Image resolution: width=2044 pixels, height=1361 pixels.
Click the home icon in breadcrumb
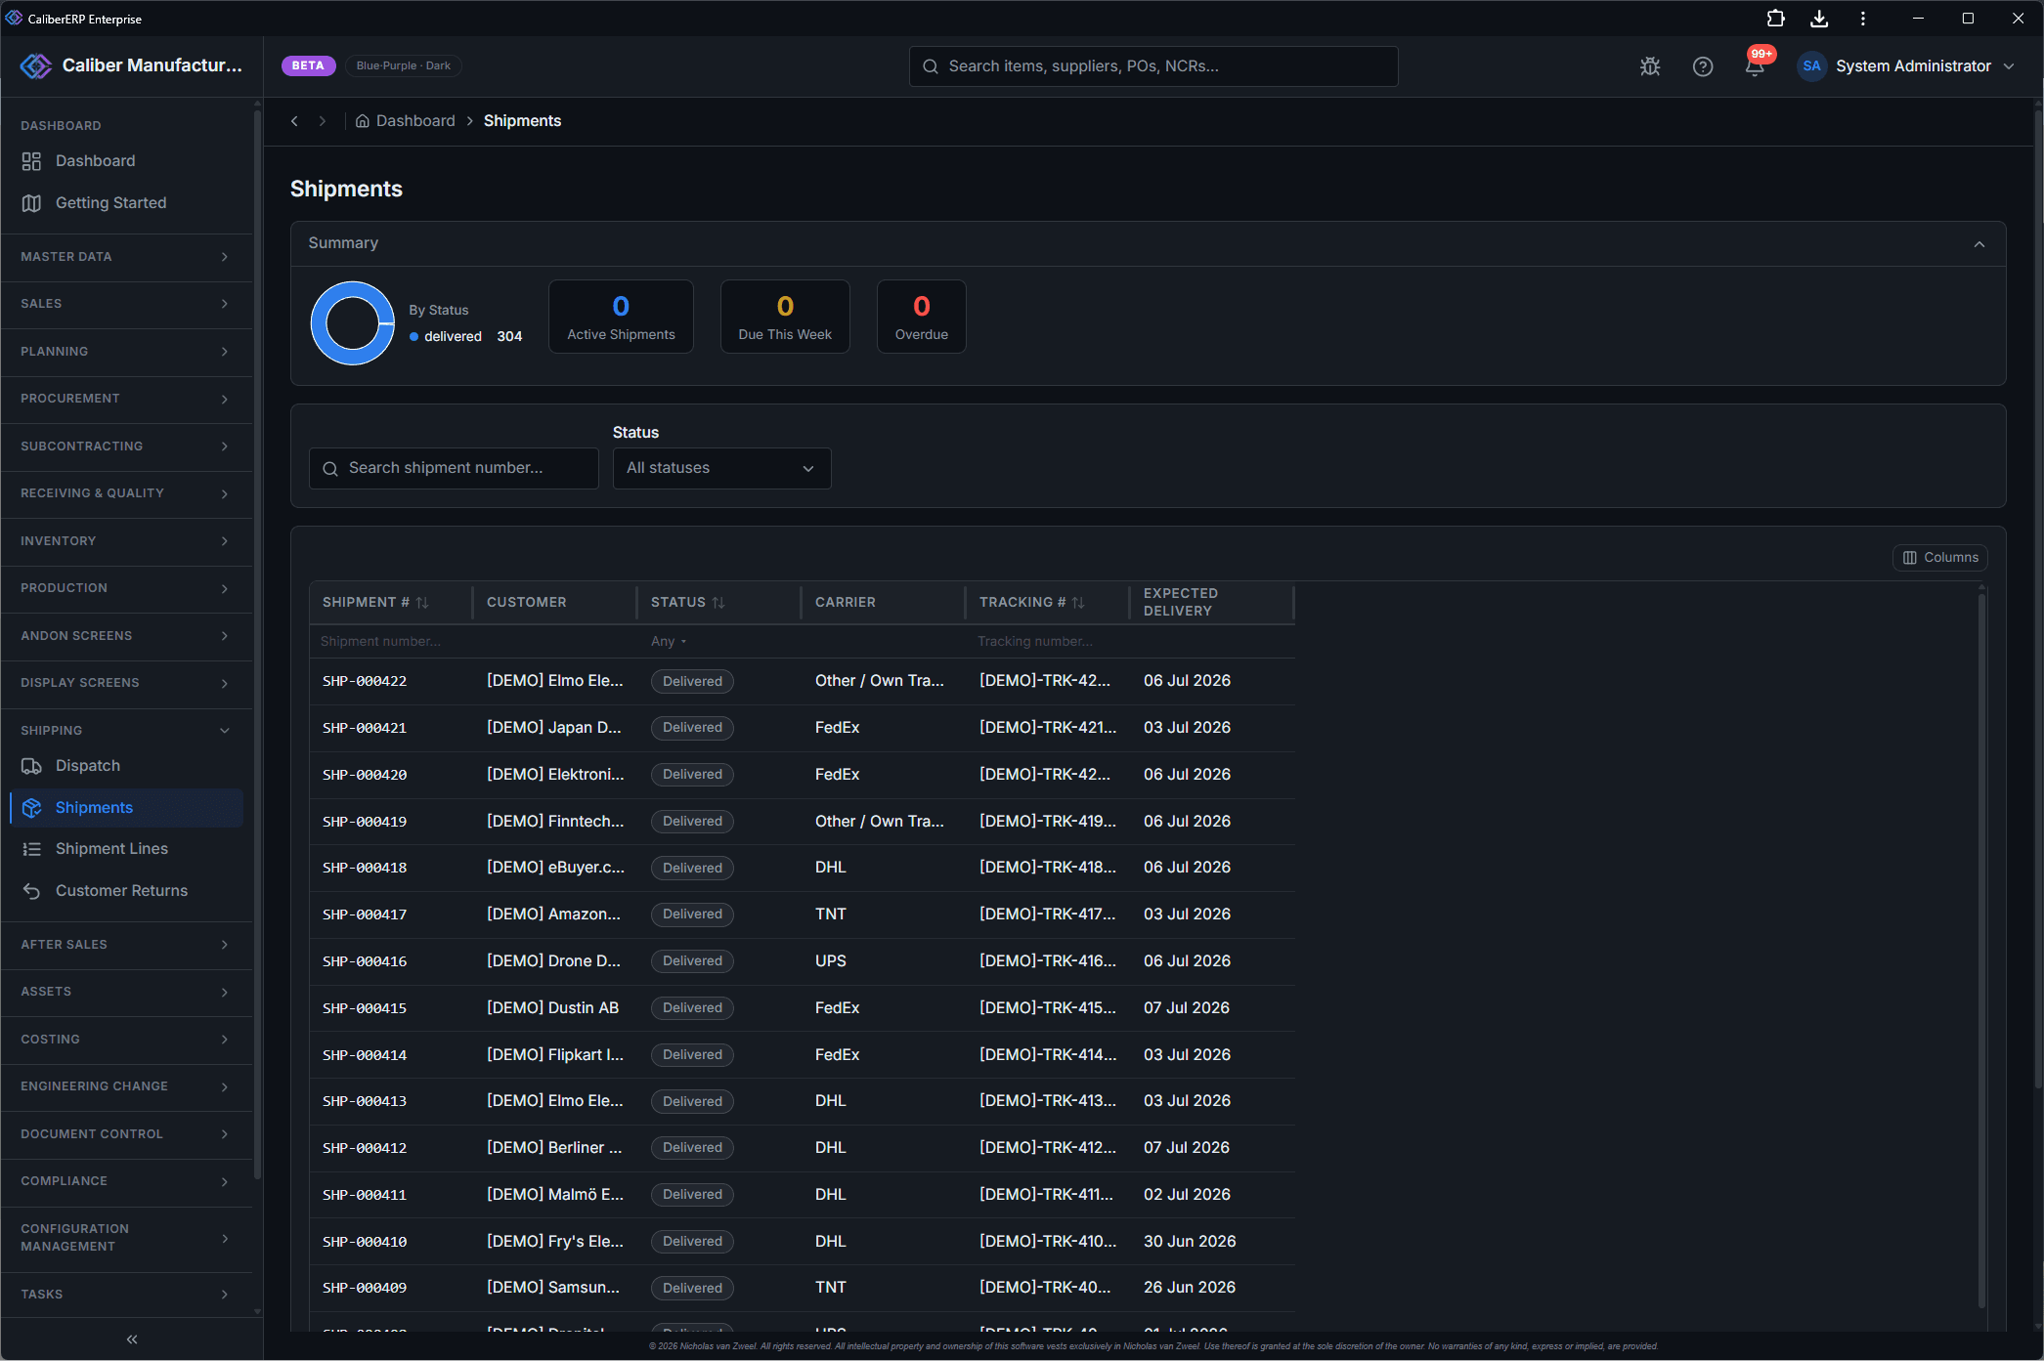[x=362, y=121]
